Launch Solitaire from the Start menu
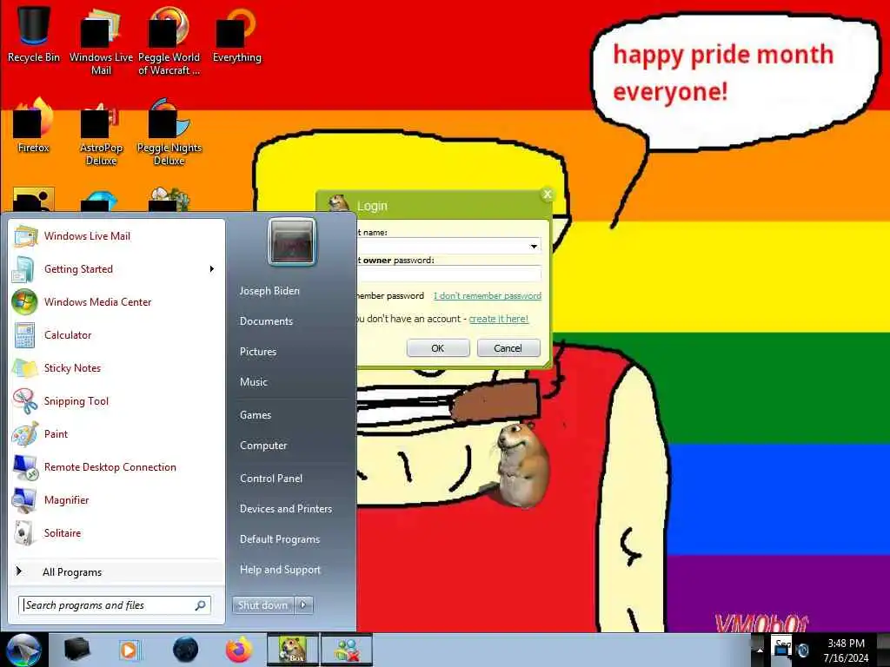The image size is (890, 667). point(116,532)
